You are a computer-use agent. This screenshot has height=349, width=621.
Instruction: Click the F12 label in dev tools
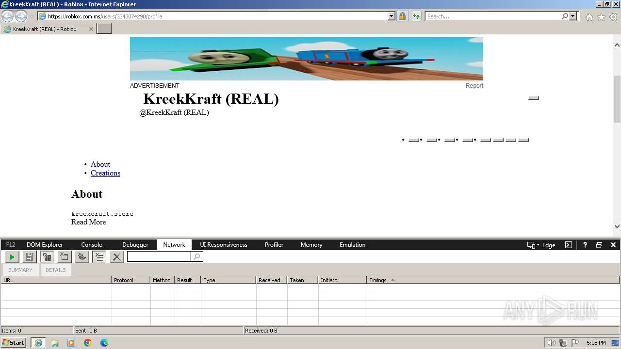[x=11, y=245]
